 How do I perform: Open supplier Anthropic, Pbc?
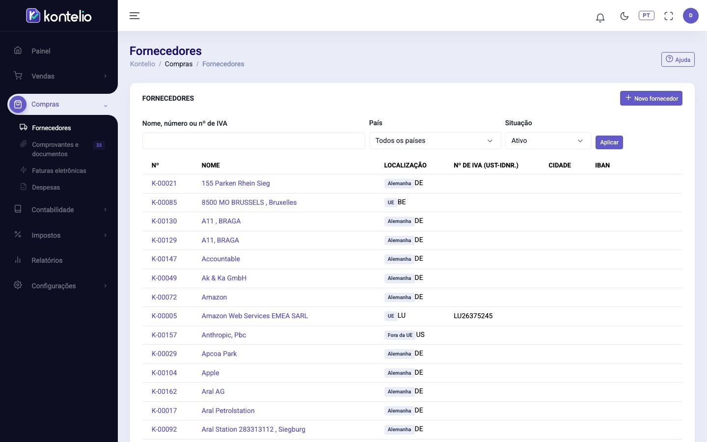(224, 335)
